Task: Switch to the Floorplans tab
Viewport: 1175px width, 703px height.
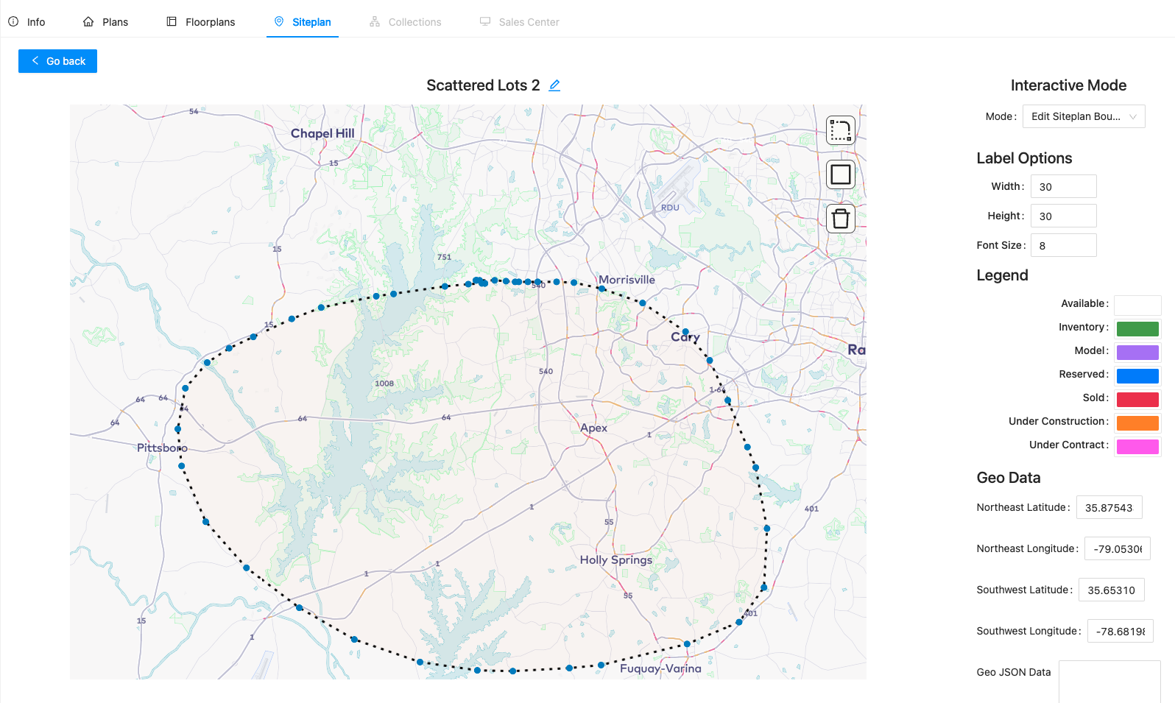Action: [201, 22]
